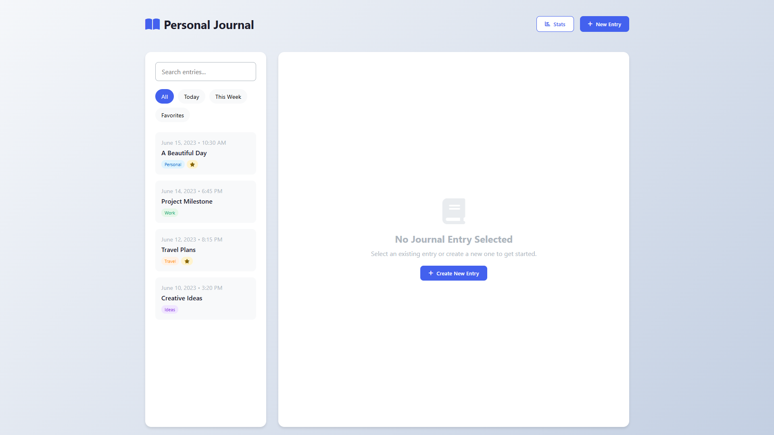
Task: Focus the Search entries input field
Action: 206,72
